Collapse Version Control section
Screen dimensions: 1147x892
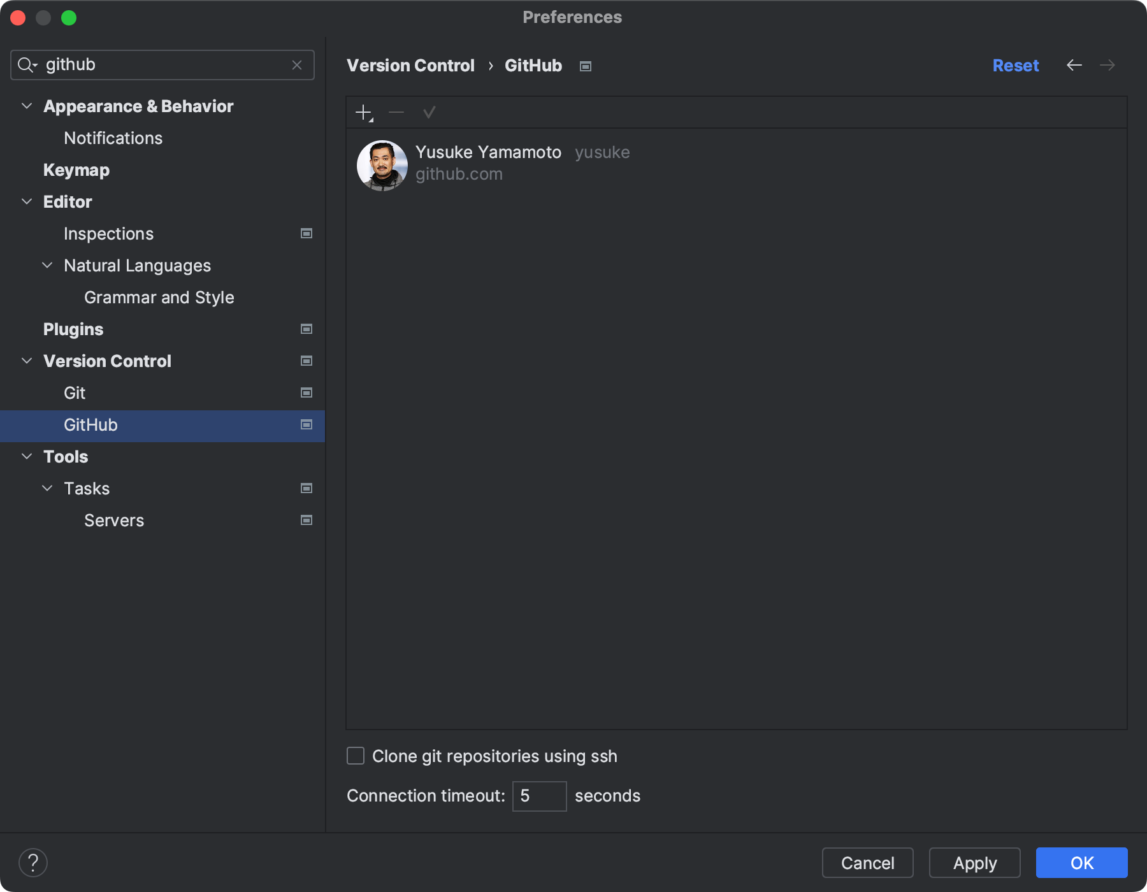pos(27,361)
